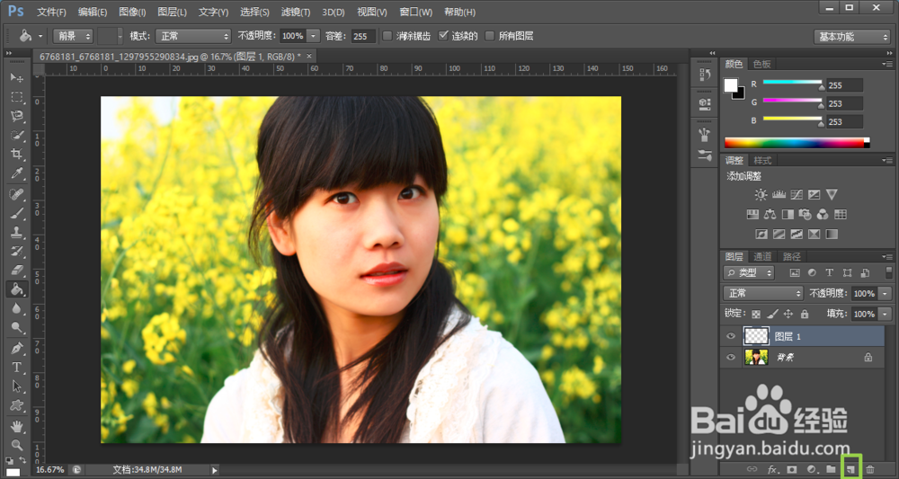Select the Path Selection tool
This screenshot has height=479, width=899.
[x=17, y=386]
